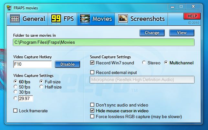Focus the F10 hotkey field

pyautogui.click(x=33, y=64)
